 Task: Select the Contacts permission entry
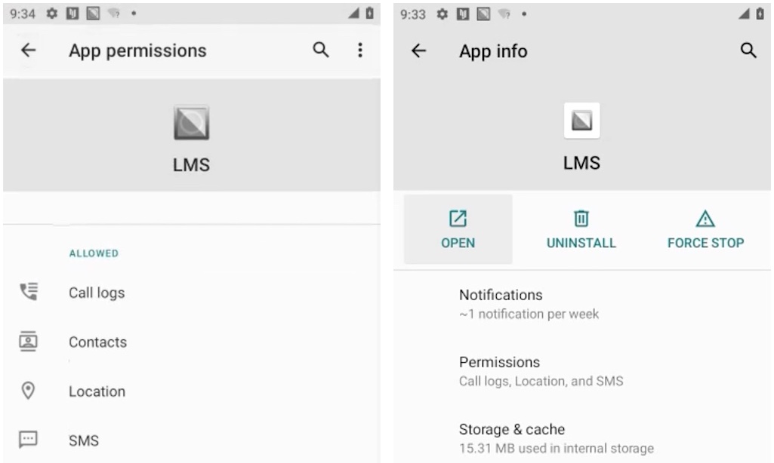98,342
